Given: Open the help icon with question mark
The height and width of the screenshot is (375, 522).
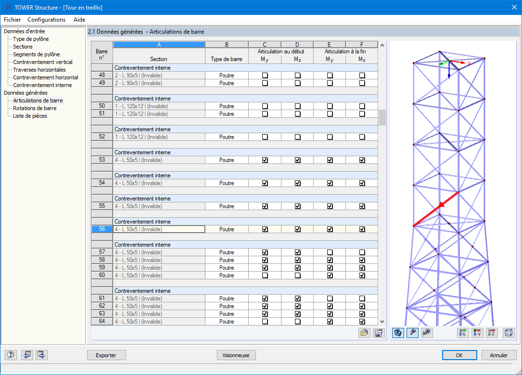Looking at the screenshot, I should [x=11, y=355].
